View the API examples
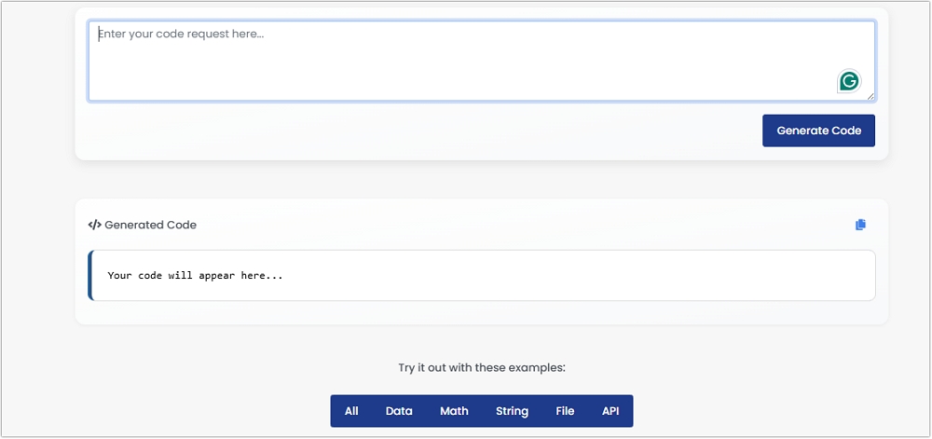The height and width of the screenshot is (439, 932). pos(610,411)
